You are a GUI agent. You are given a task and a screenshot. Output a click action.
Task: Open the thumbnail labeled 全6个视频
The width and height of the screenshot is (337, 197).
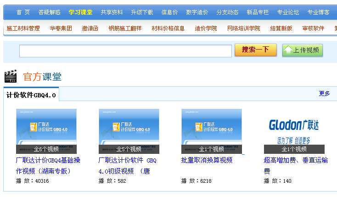pos(46,131)
